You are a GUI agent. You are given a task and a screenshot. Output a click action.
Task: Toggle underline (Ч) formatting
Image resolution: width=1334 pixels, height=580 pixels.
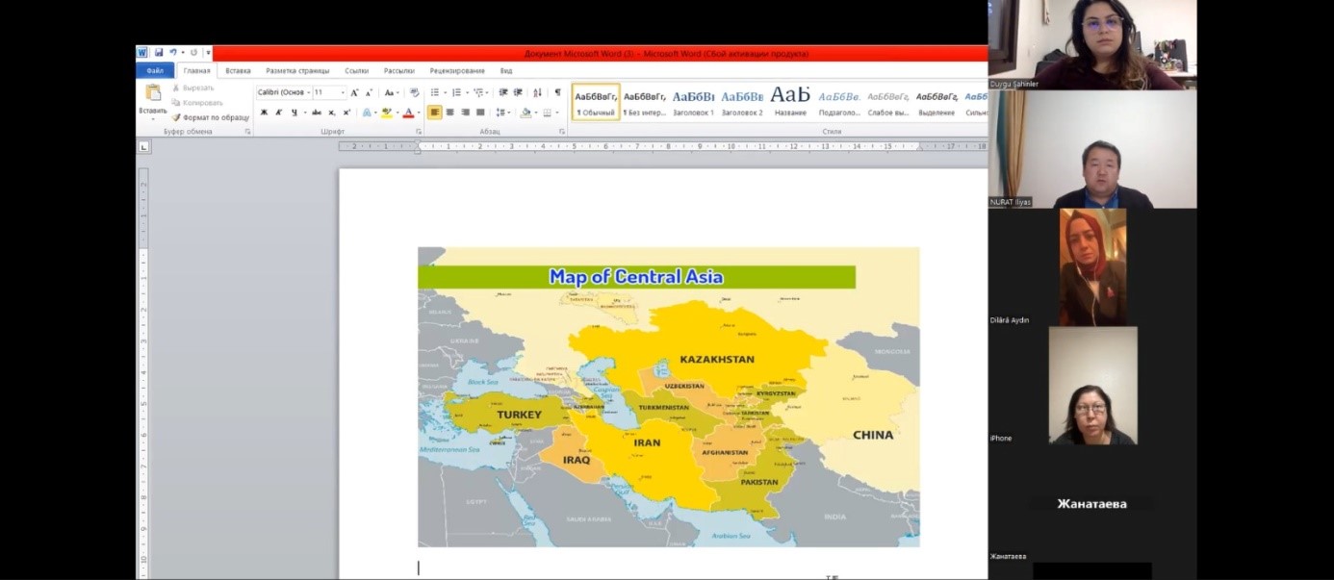click(x=295, y=113)
